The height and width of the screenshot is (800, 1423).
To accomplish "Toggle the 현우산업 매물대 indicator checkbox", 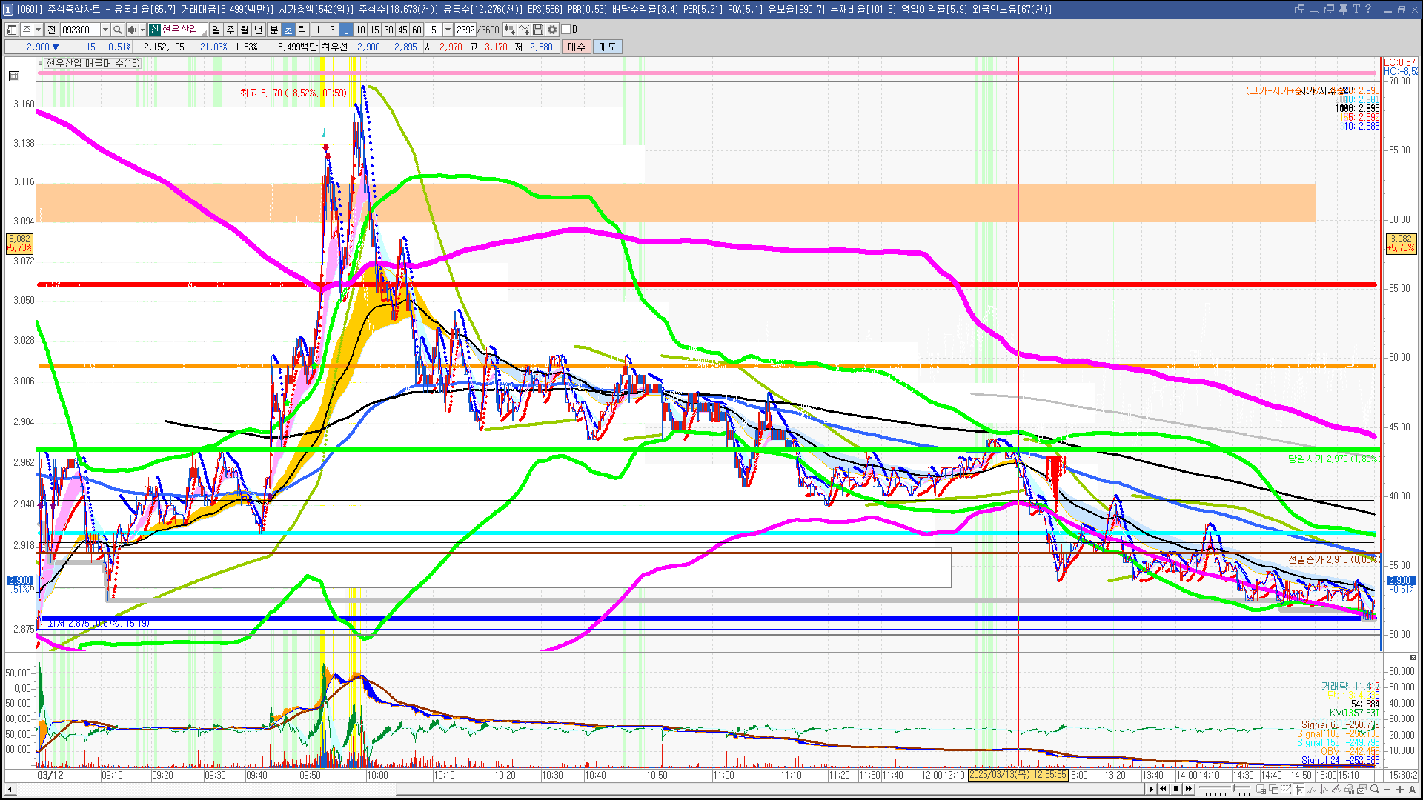I will 41,63.
